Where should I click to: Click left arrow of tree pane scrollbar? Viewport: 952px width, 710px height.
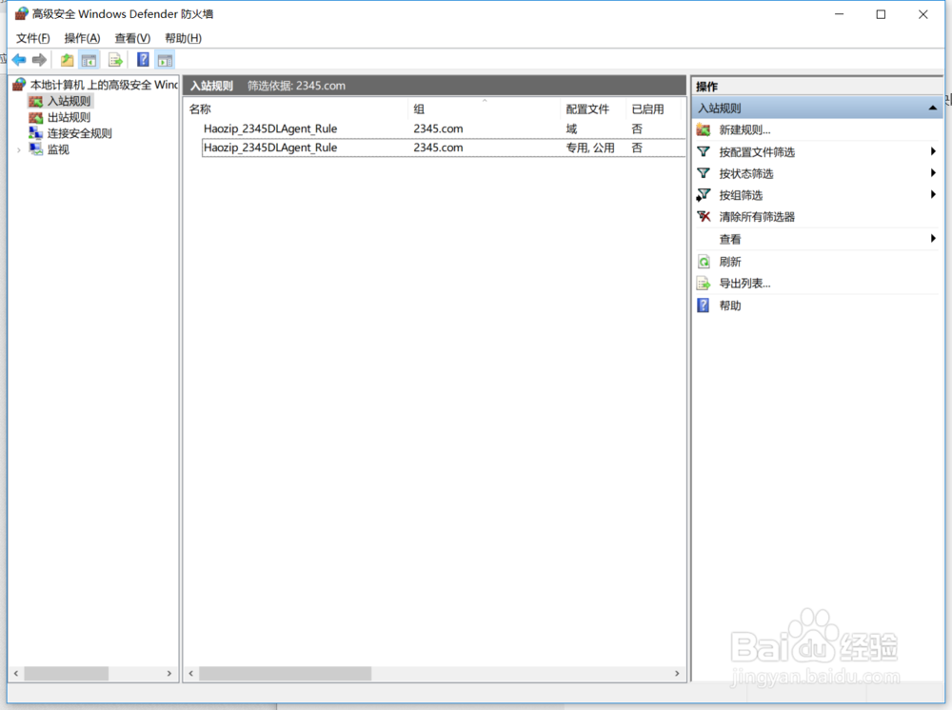click(16, 674)
